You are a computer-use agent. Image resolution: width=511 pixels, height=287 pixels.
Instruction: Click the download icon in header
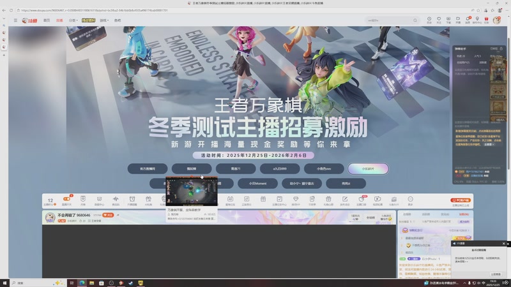coord(448,20)
